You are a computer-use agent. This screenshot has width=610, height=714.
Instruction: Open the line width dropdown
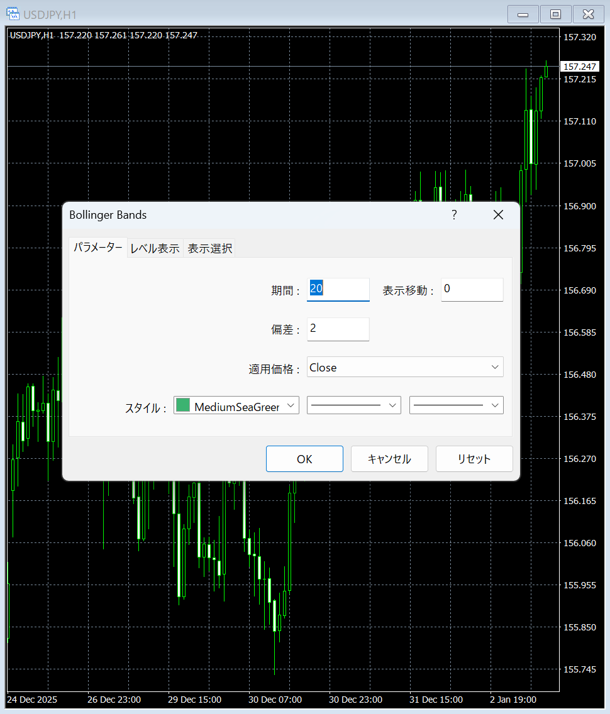coord(456,406)
